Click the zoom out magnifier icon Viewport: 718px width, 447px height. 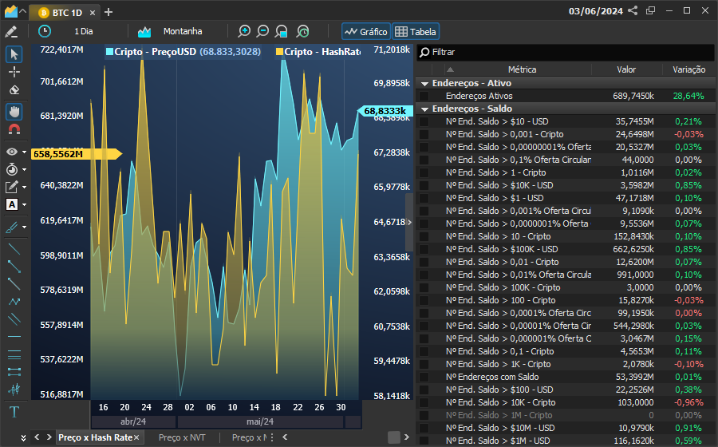tap(262, 31)
